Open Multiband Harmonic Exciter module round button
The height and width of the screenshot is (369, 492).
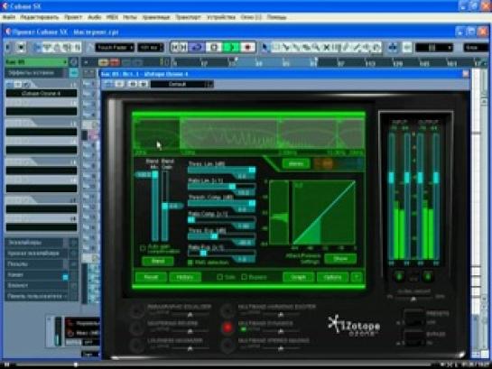click(227, 310)
